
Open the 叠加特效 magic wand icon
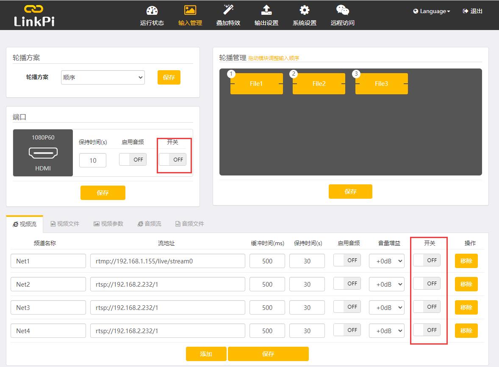(x=228, y=10)
